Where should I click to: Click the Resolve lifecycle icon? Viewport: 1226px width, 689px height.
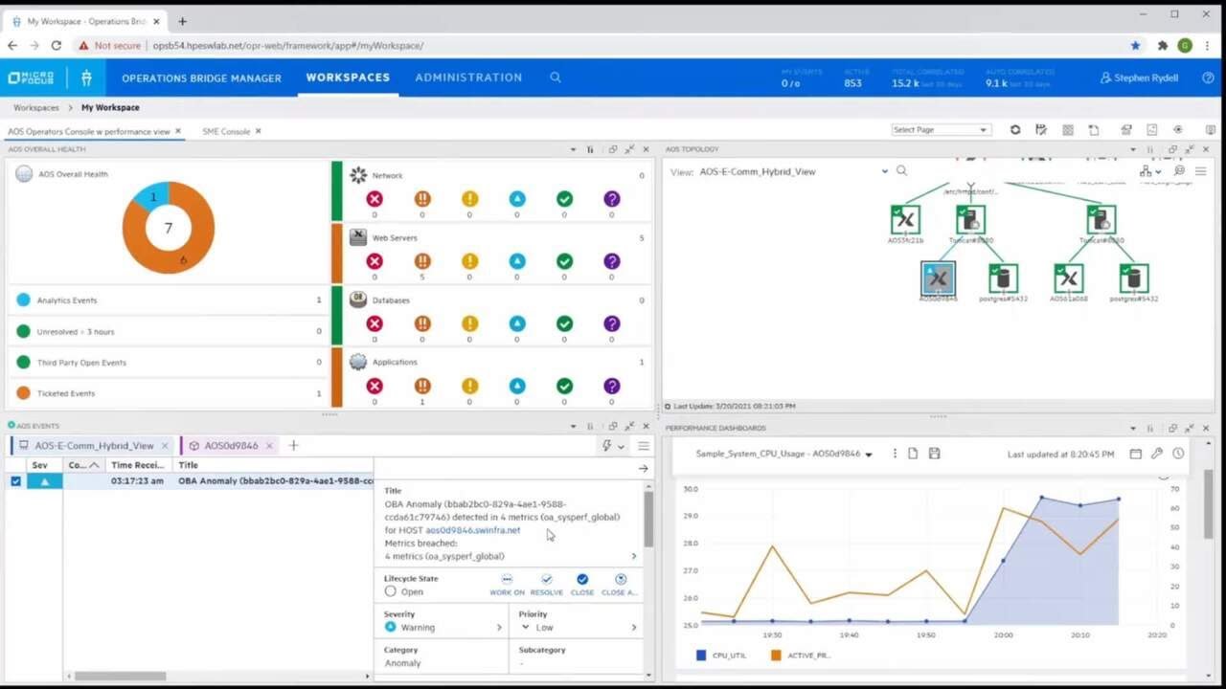[547, 579]
